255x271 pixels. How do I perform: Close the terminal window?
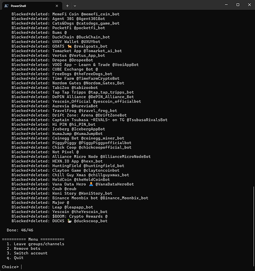pos(250,5)
